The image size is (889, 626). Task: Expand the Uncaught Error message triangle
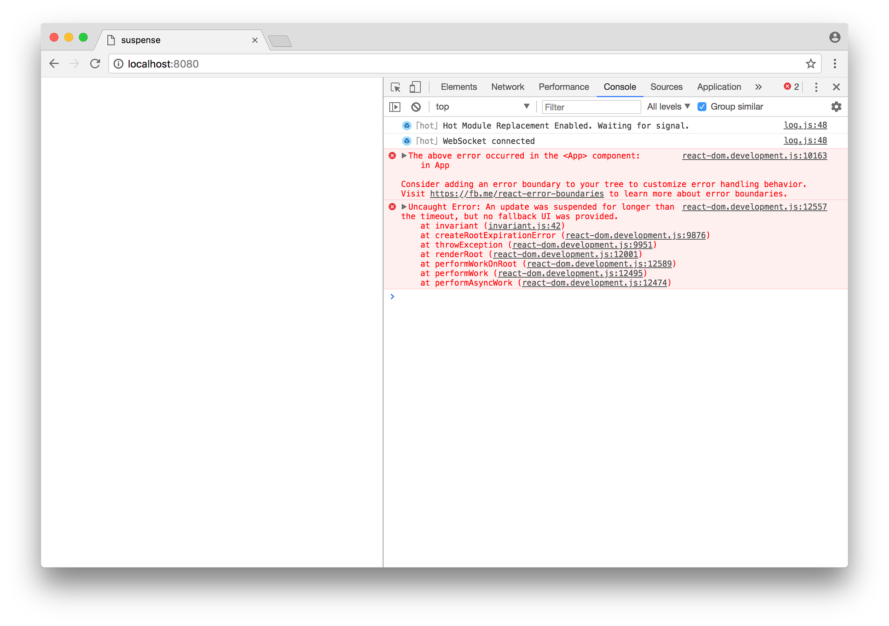pyautogui.click(x=404, y=207)
